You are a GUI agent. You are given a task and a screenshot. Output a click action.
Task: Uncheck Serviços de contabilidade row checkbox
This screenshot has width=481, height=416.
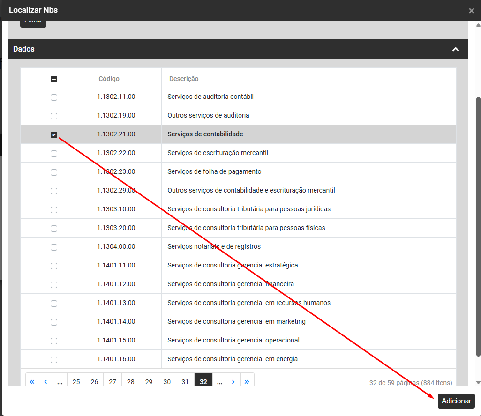pos(54,135)
